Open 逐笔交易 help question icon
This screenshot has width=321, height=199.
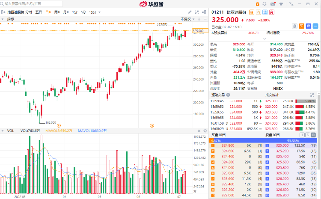tap(228, 95)
